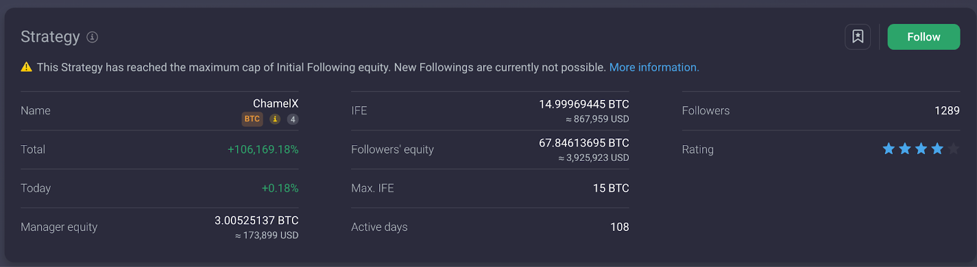
Task: Open the More information link
Action: point(654,67)
